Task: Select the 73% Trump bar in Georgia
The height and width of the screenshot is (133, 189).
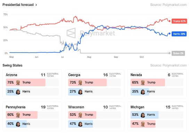Action: pyautogui.click(x=88, y=82)
